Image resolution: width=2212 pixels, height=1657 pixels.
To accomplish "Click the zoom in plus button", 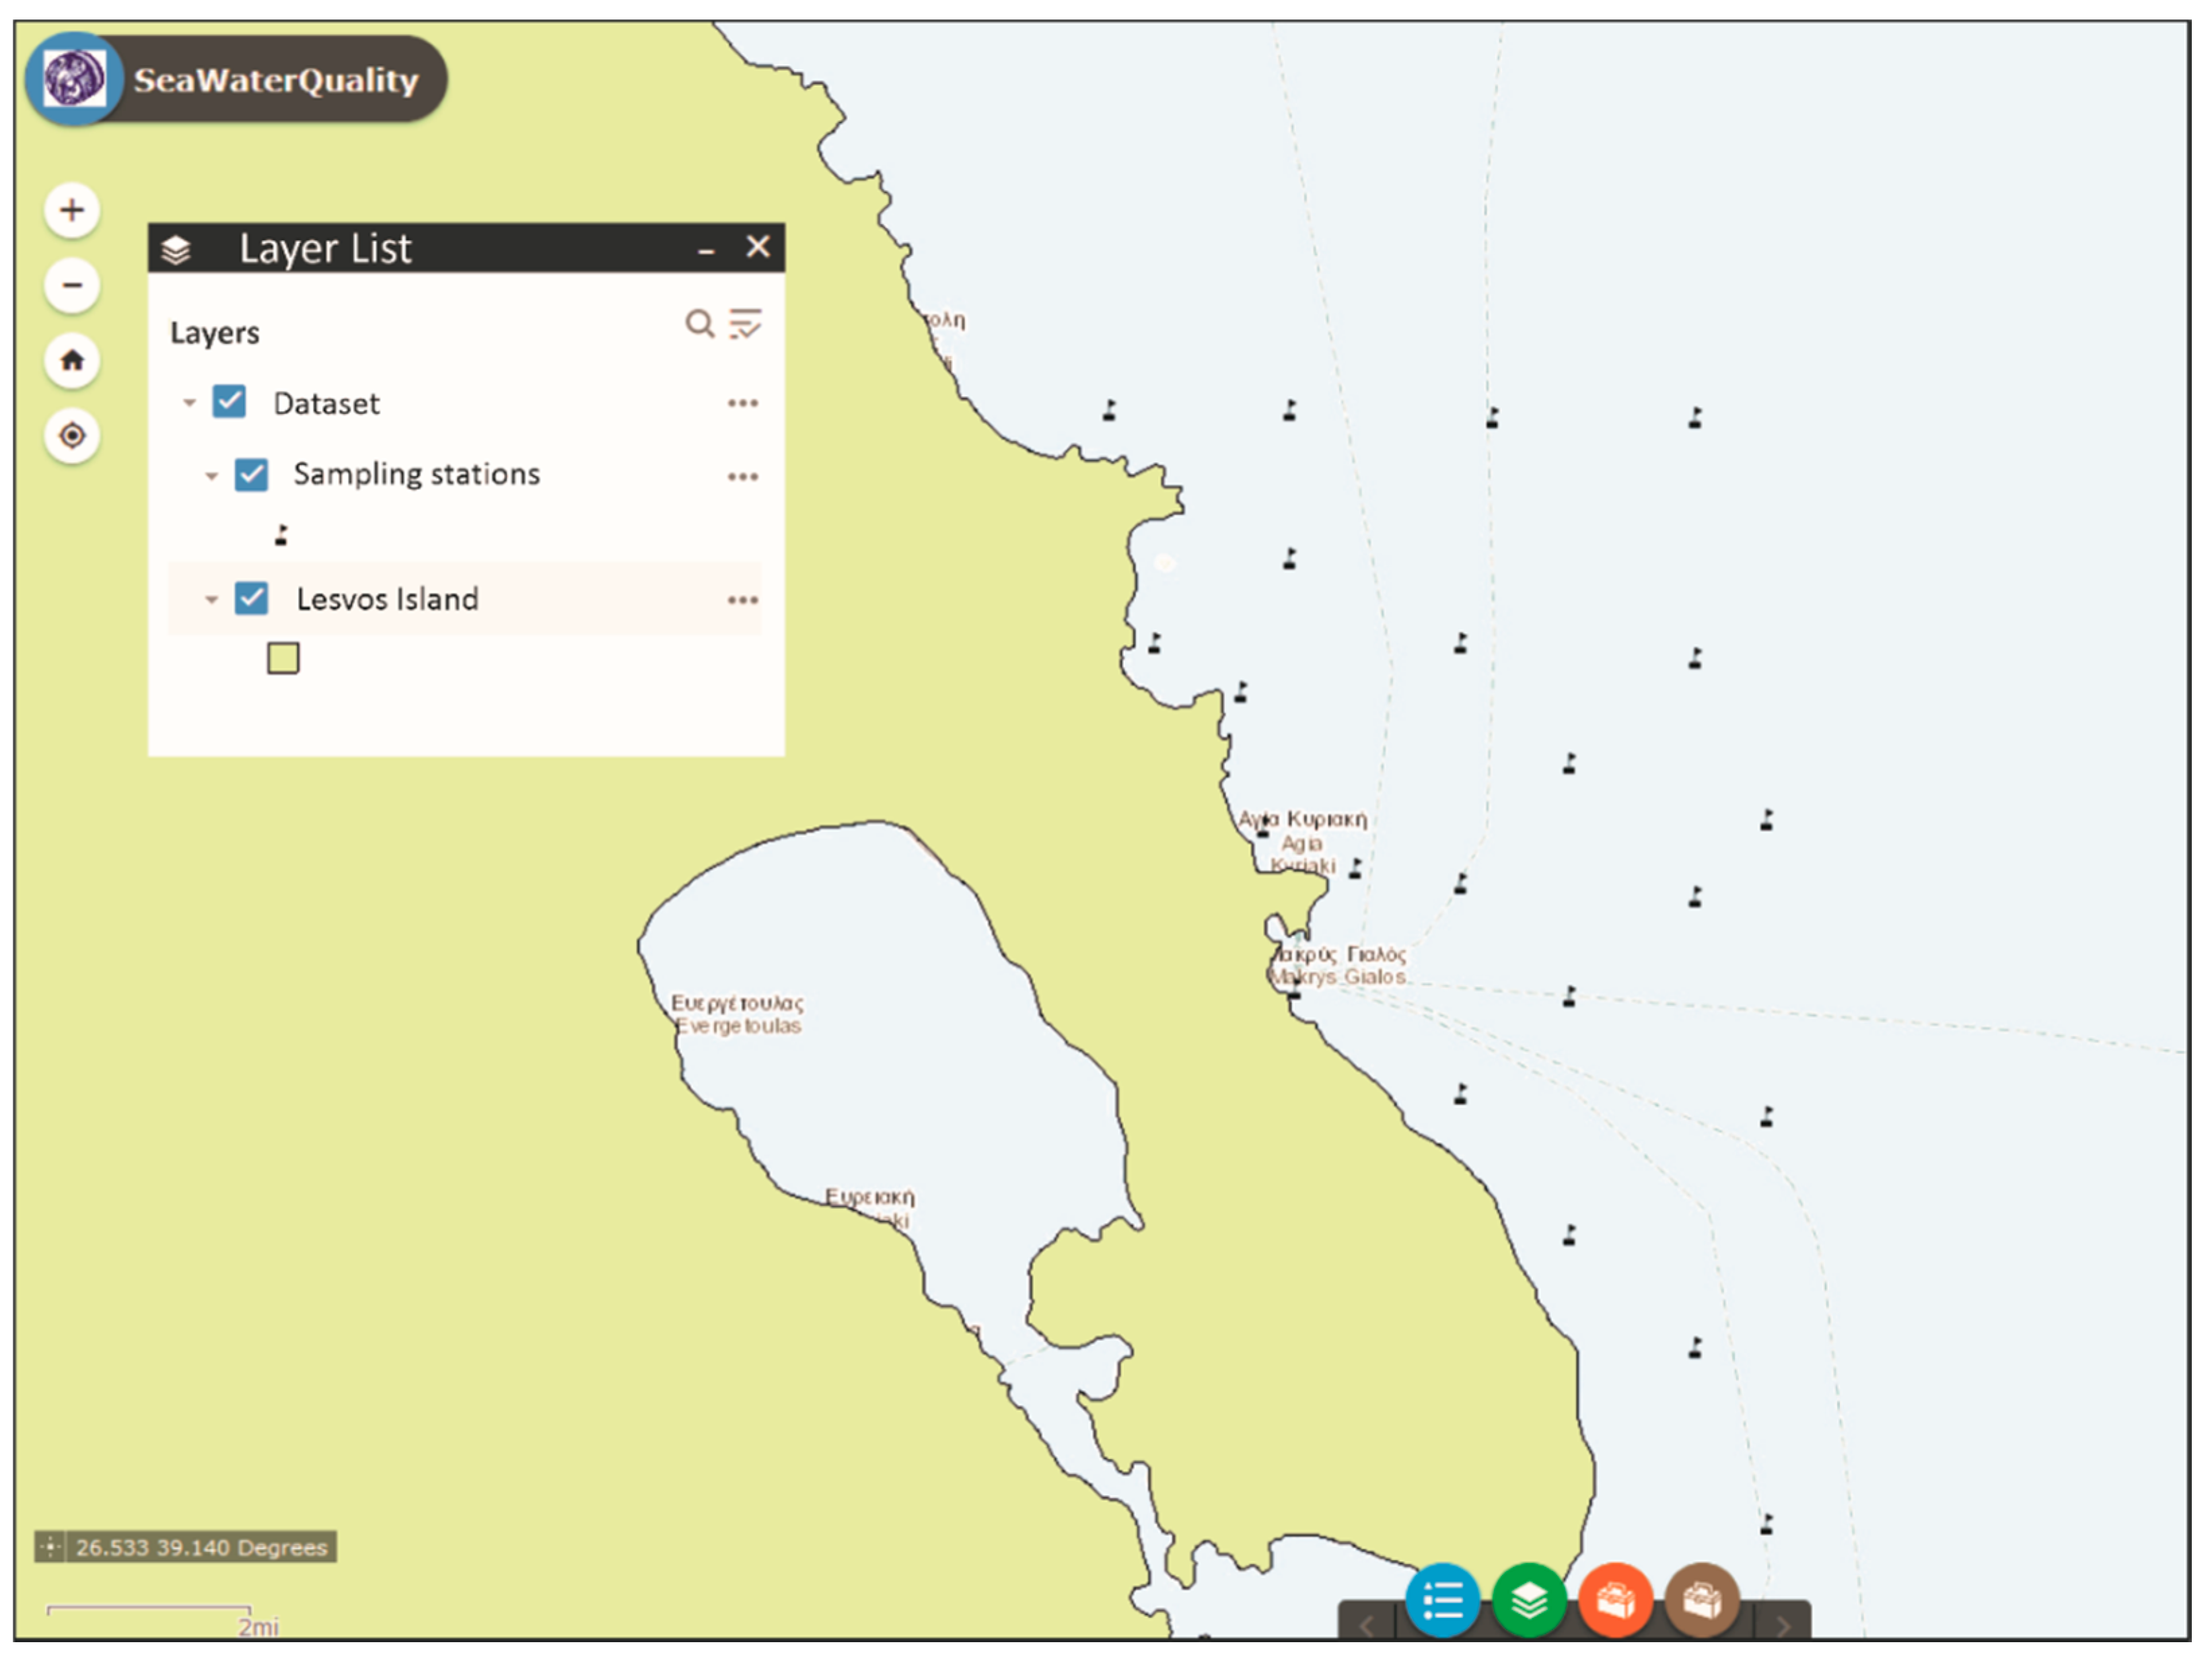I will point(72,210).
